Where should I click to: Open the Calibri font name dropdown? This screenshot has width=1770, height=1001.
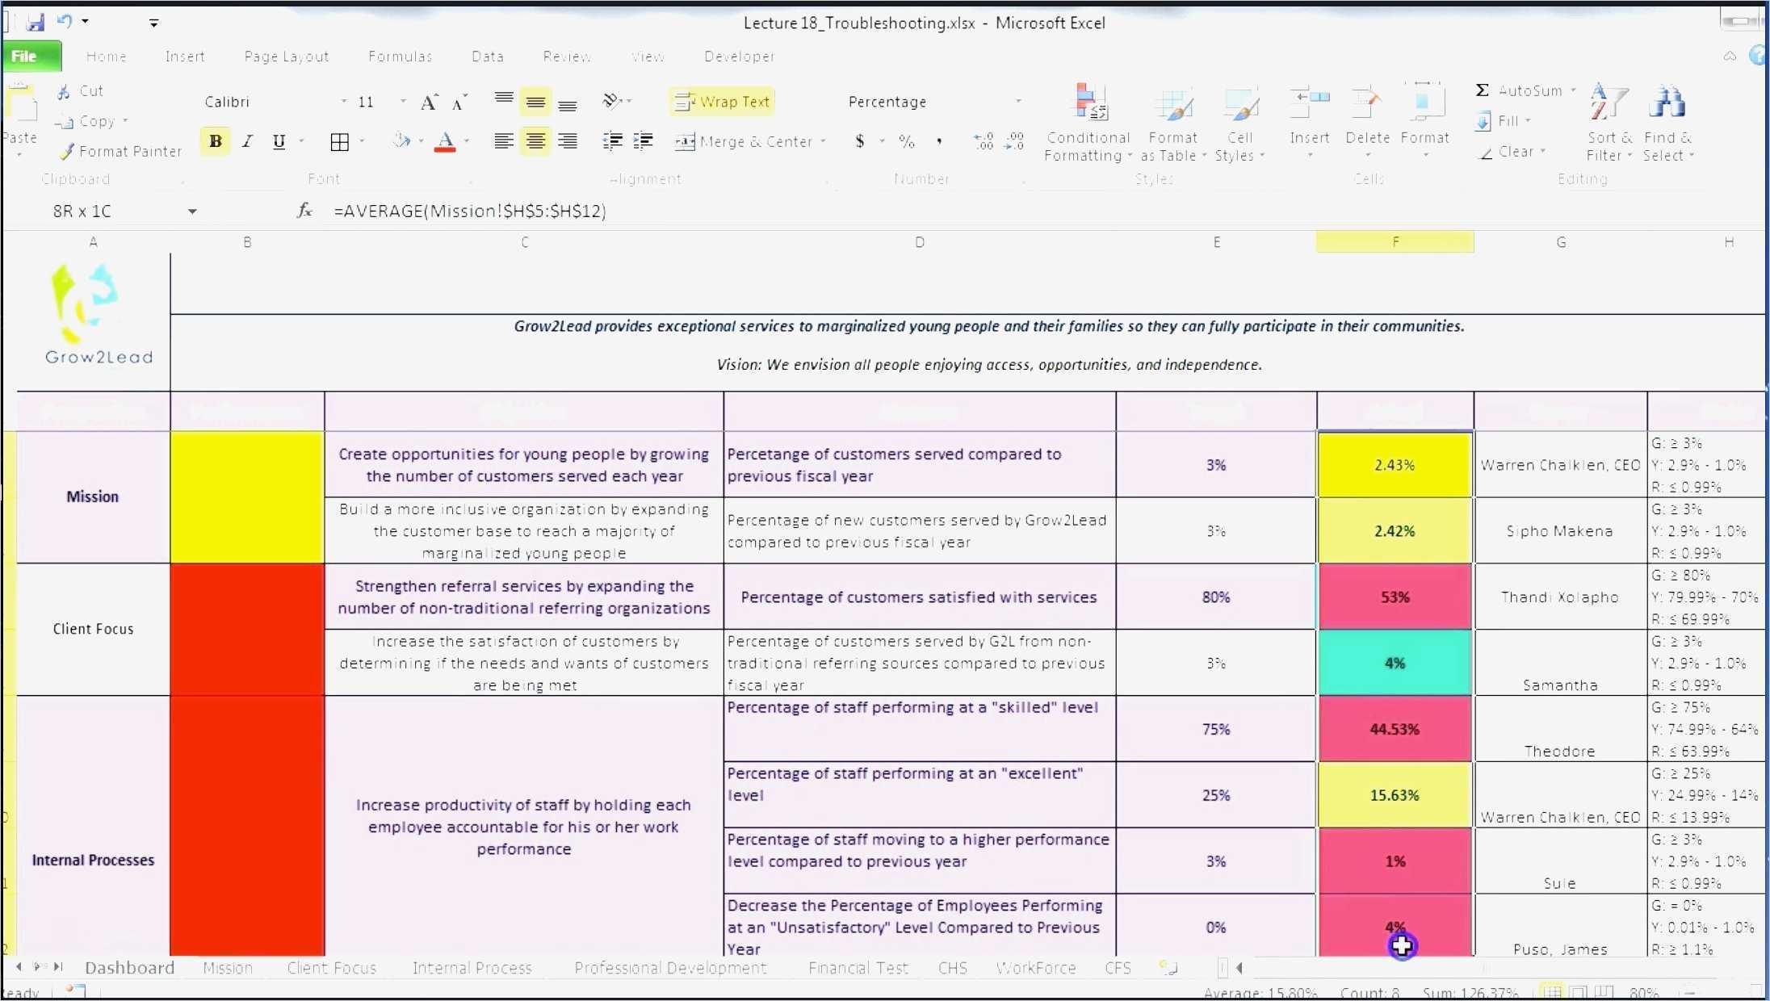tap(344, 102)
